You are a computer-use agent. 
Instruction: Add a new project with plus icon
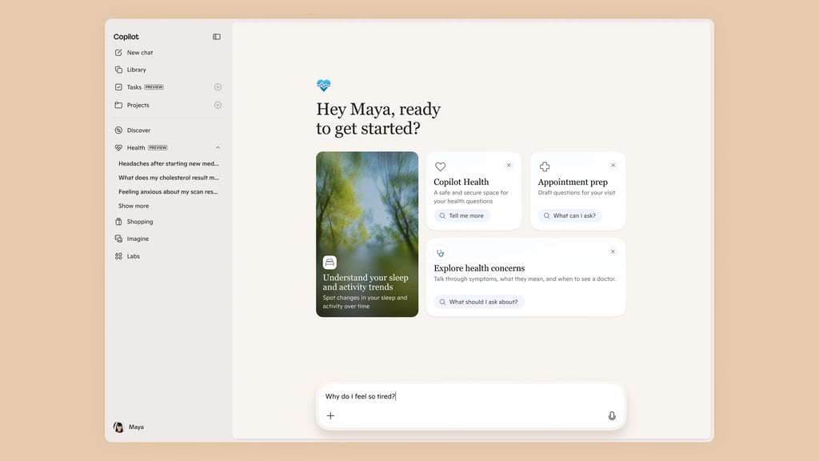[218, 105]
